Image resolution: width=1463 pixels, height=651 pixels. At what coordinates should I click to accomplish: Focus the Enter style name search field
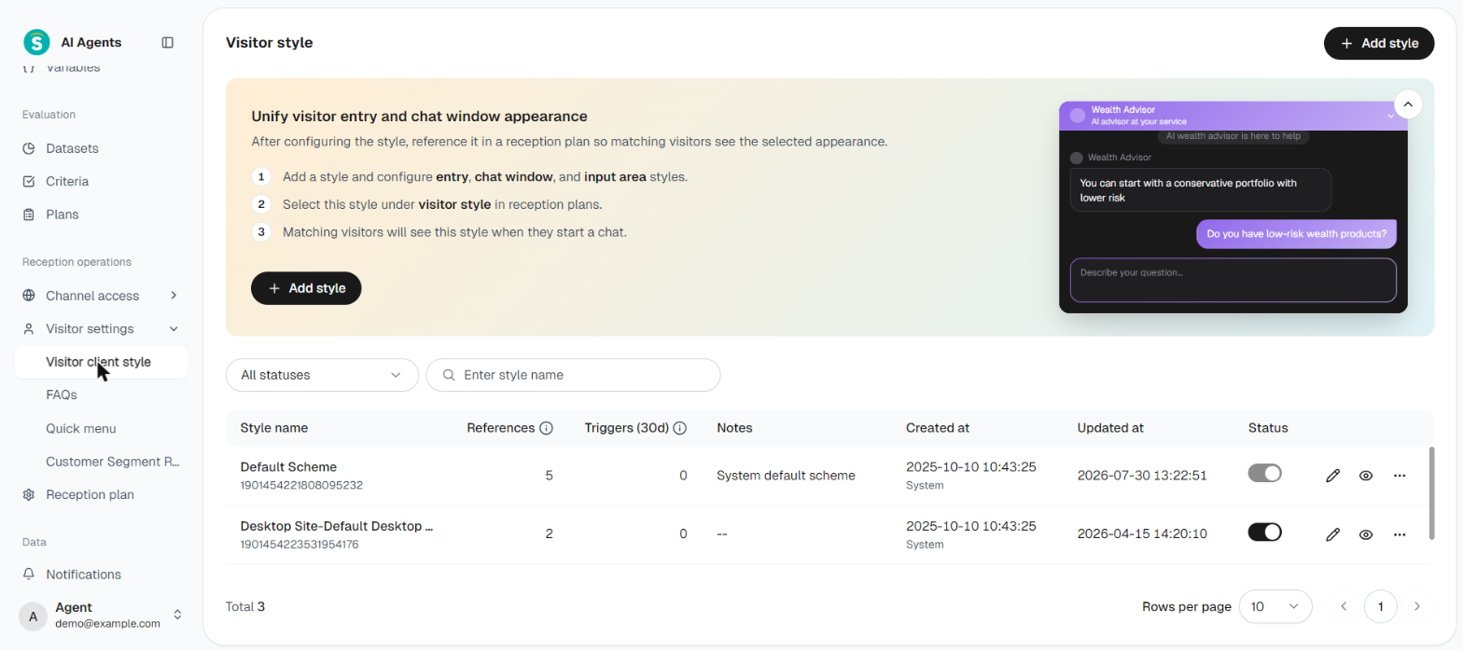tap(573, 375)
